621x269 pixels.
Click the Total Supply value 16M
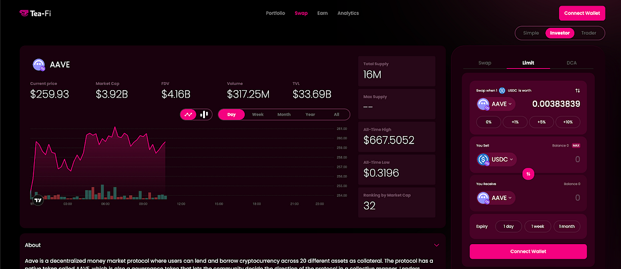click(x=372, y=75)
